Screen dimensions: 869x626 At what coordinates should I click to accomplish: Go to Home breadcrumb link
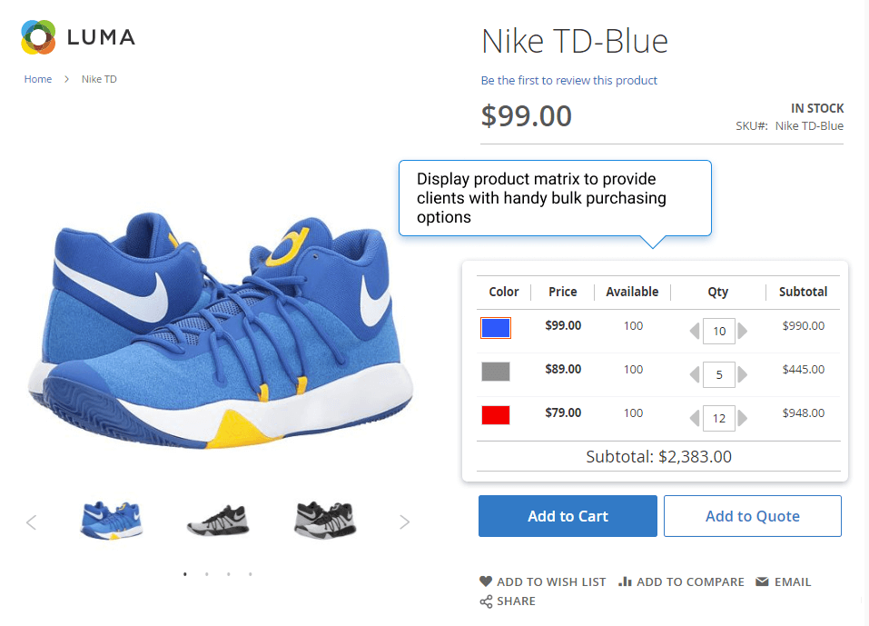tap(38, 79)
